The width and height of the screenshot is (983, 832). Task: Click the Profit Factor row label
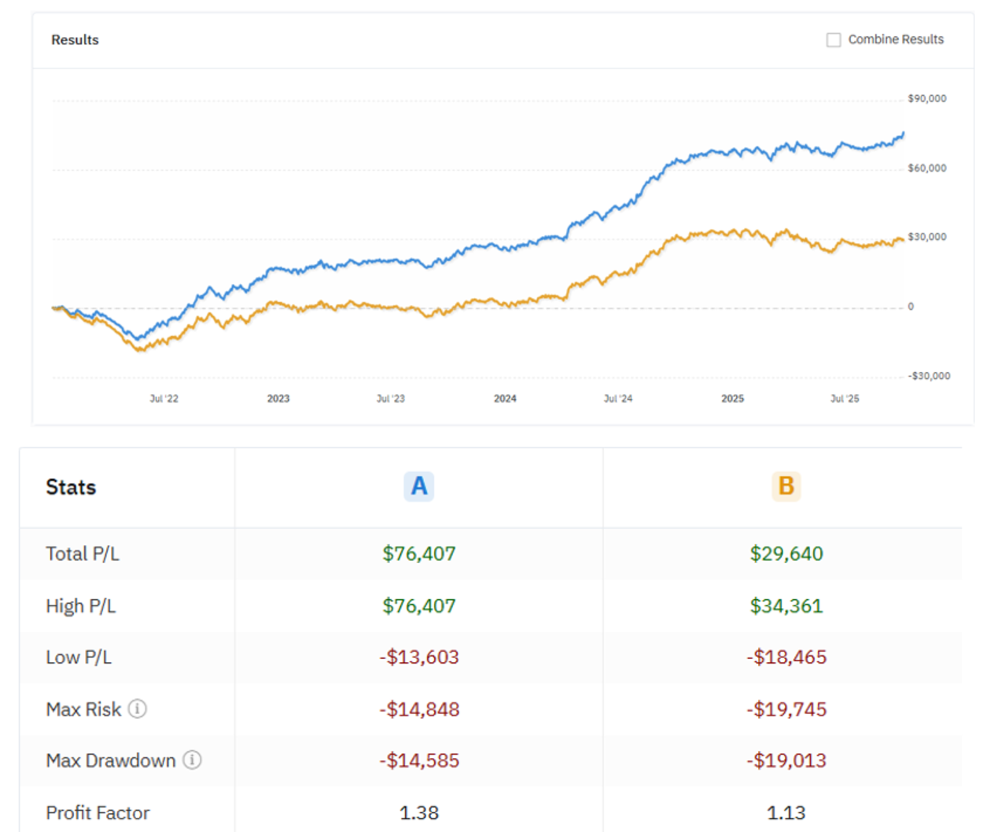click(98, 812)
